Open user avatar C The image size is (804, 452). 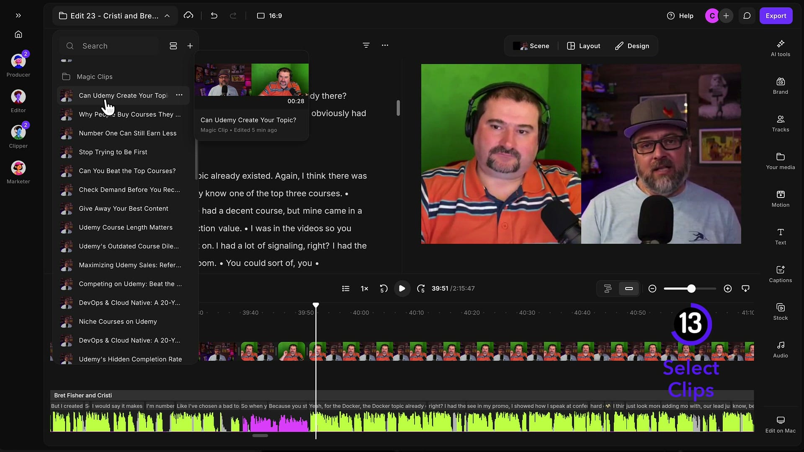click(712, 15)
